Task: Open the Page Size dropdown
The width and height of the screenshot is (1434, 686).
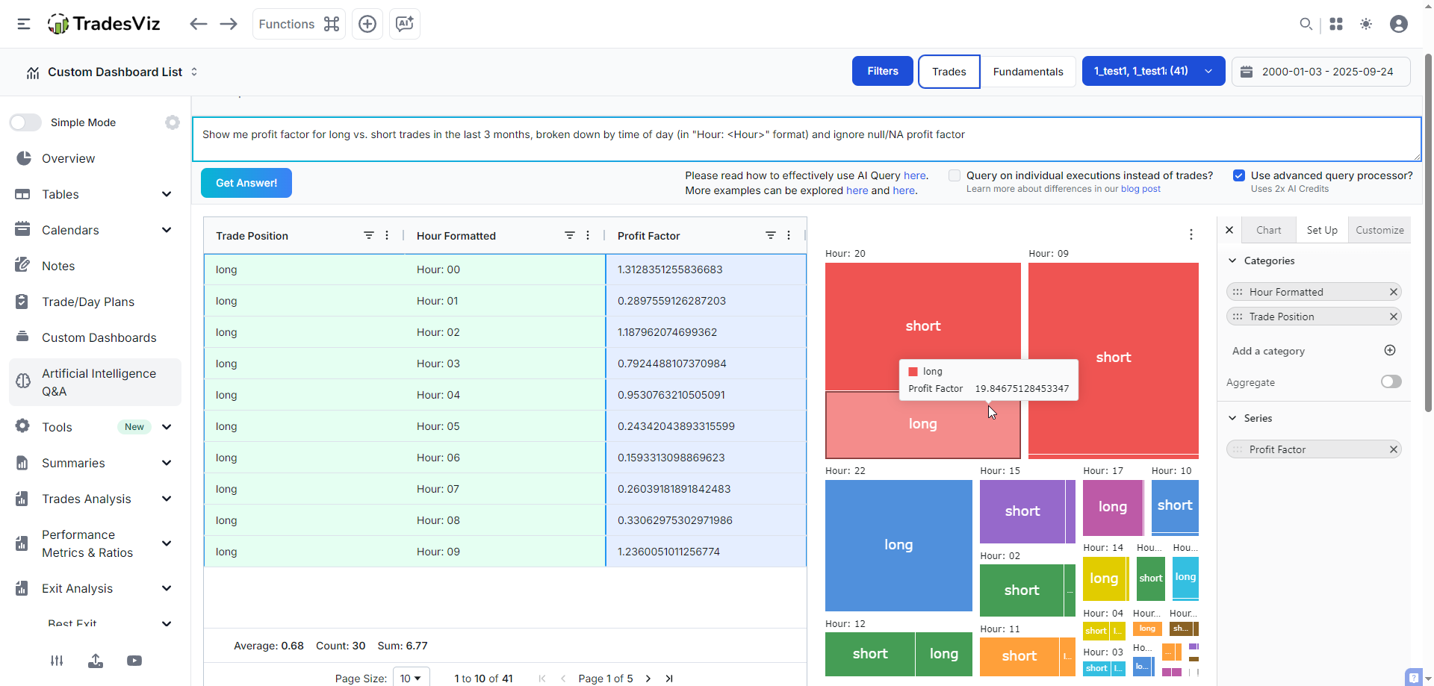Action: point(411,678)
